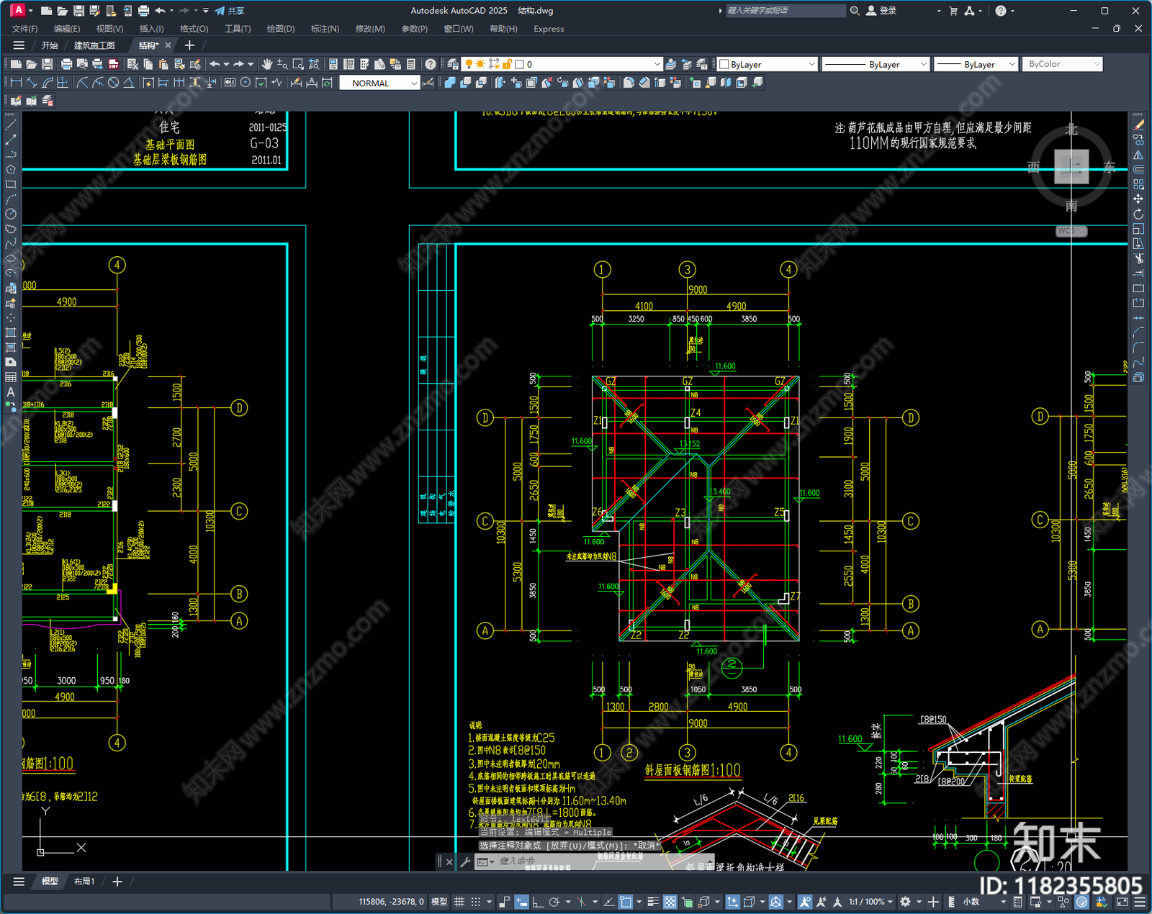The image size is (1152, 914).
Task: Toggle lineweight display in status bar
Action: 653,902
